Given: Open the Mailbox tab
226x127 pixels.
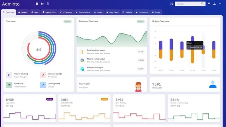Looking at the screenshot, I should coord(23,12).
